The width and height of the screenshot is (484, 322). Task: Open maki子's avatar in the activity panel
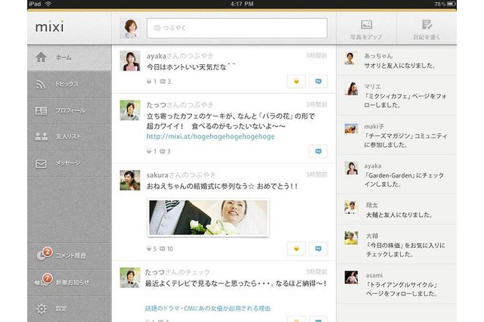[x=351, y=128]
